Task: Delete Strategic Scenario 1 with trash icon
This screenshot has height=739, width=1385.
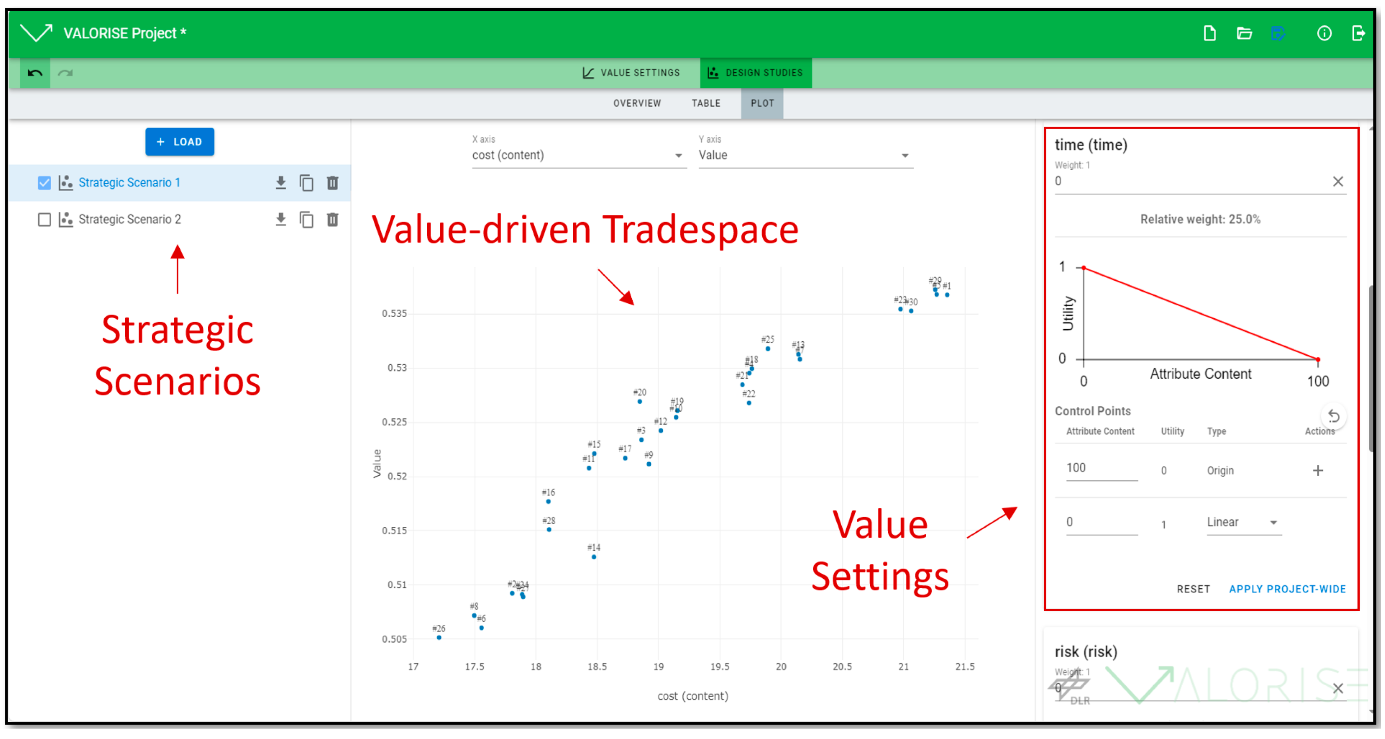Action: click(332, 183)
